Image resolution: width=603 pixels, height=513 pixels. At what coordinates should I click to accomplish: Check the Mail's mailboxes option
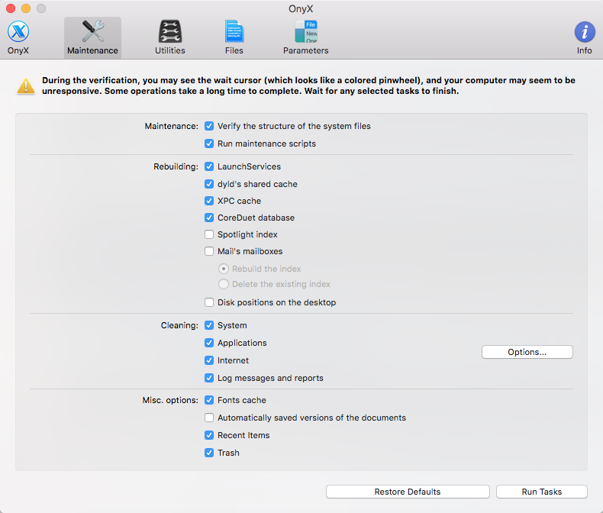point(209,251)
